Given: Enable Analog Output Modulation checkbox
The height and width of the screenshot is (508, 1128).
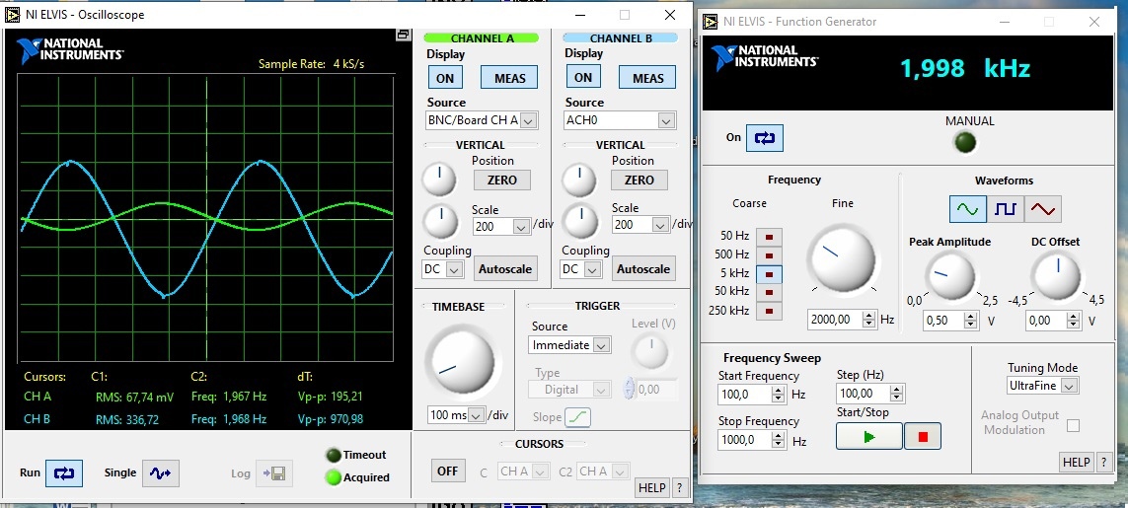Looking at the screenshot, I should [x=1073, y=425].
